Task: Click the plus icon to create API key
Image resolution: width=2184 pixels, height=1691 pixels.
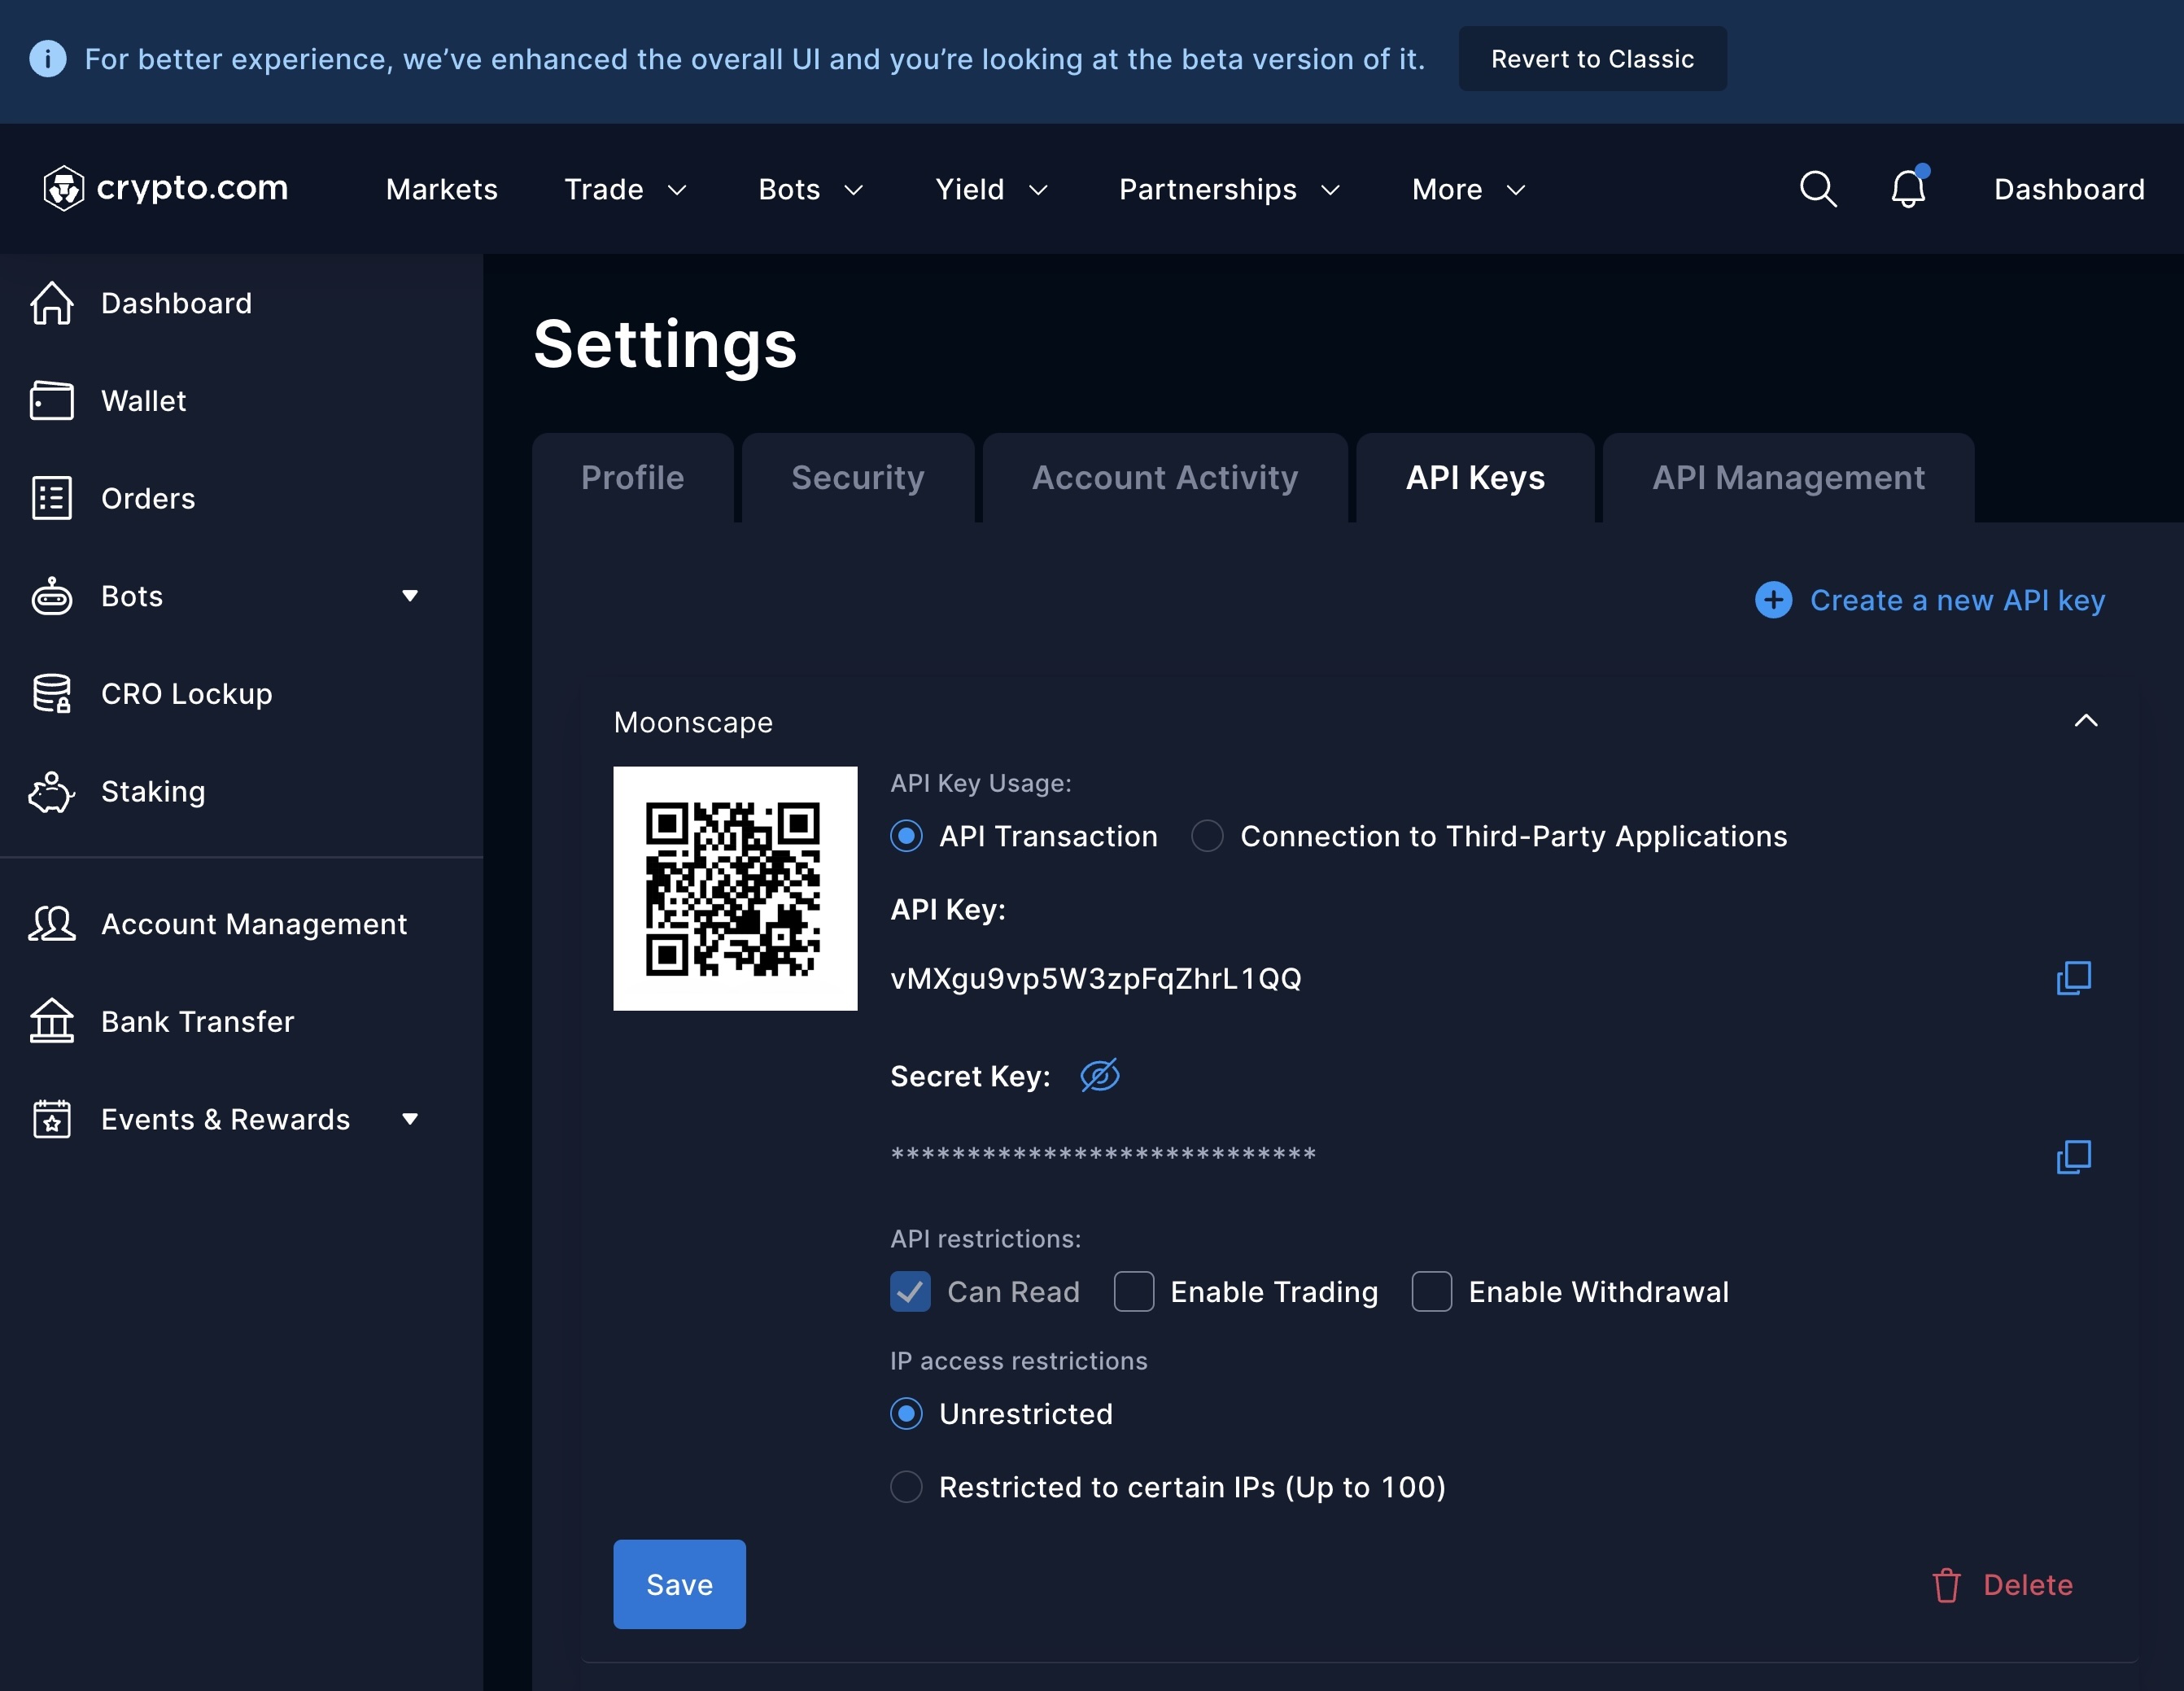Action: point(1773,600)
